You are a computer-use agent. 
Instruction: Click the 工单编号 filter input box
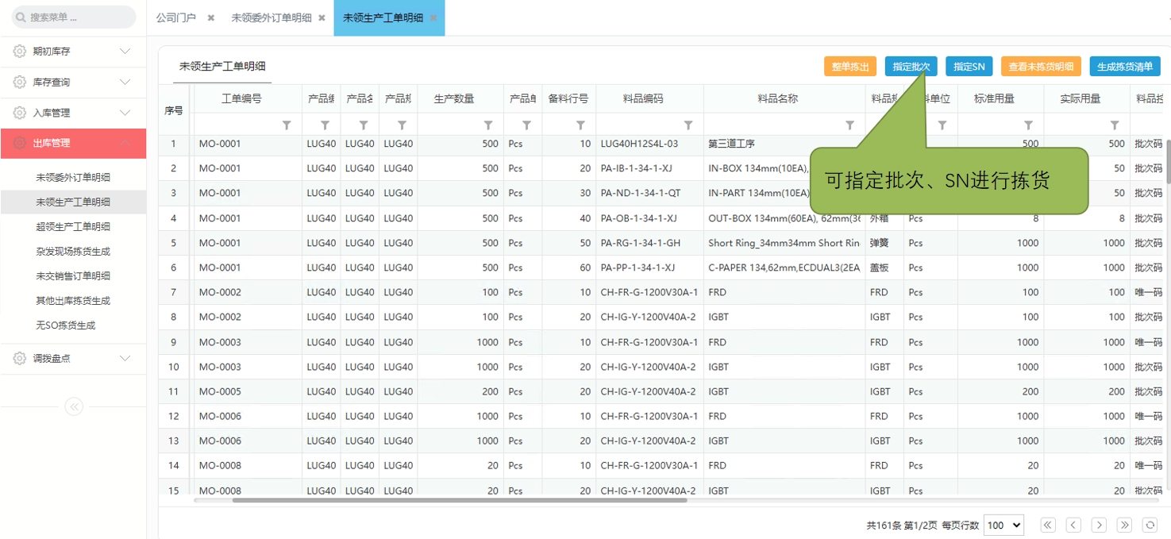tap(237, 125)
